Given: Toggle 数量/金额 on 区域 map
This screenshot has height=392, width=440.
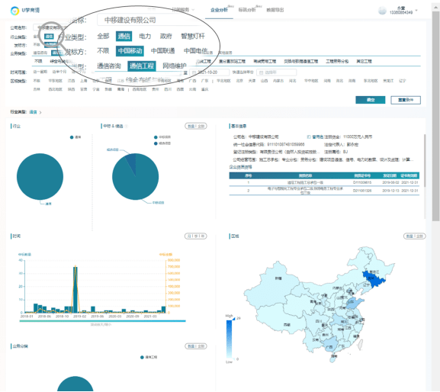Looking at the screenshot, I should (415, 236).
